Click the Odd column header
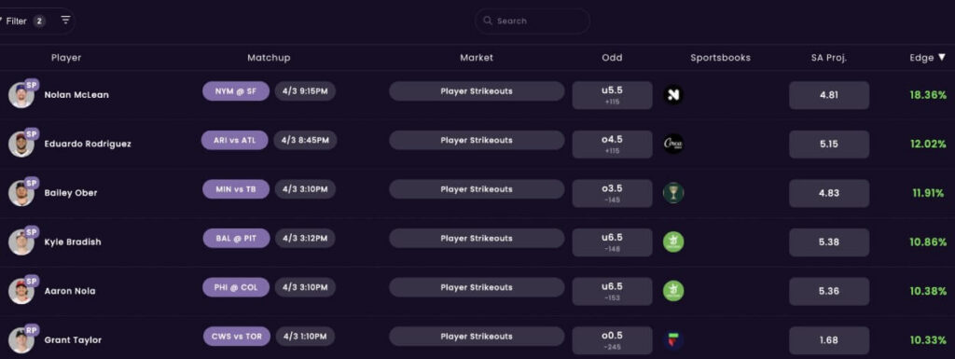955x359 pixels. [612, 58]
